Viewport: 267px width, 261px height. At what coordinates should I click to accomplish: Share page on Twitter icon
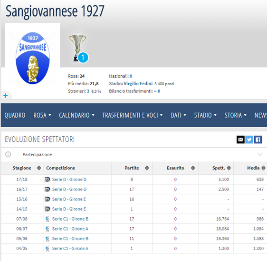(249, 140)
